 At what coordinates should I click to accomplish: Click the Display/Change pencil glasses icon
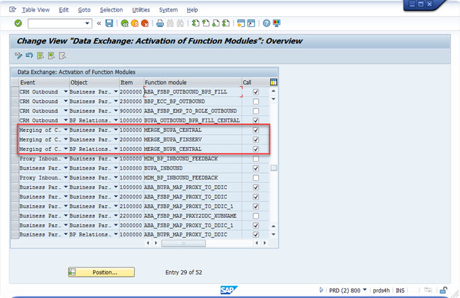(x=18, y=56)
